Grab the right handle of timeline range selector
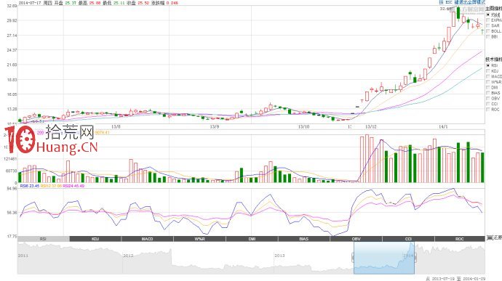The height and width of the screenshot is (281, 502). 415,257
